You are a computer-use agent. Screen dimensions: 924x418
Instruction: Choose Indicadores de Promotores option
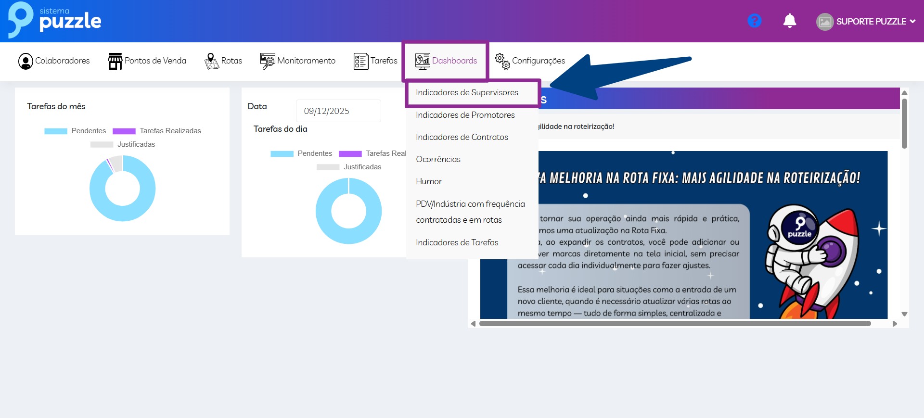tap(465, 115)
